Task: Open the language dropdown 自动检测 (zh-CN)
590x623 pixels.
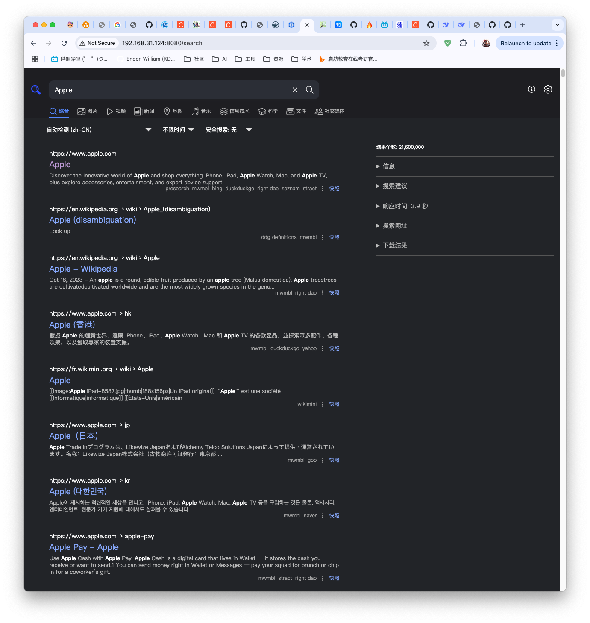Action: click(98, 130)
